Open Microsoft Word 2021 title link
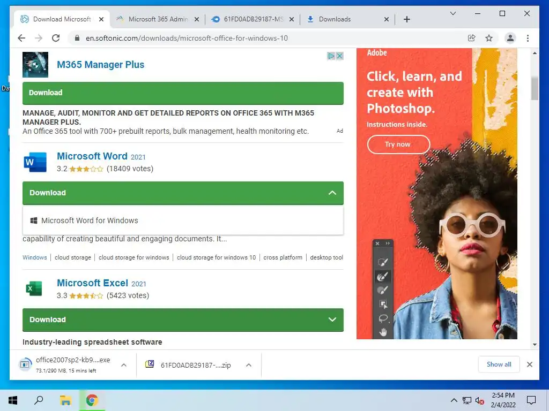This screenshot has width=549, height=411. (101, 156)
